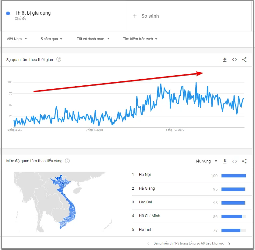Image resolution: width=255 pixels, height=250 pixels.
Task: Click the plus icon to add comparison
Action: tap(135, 16)
